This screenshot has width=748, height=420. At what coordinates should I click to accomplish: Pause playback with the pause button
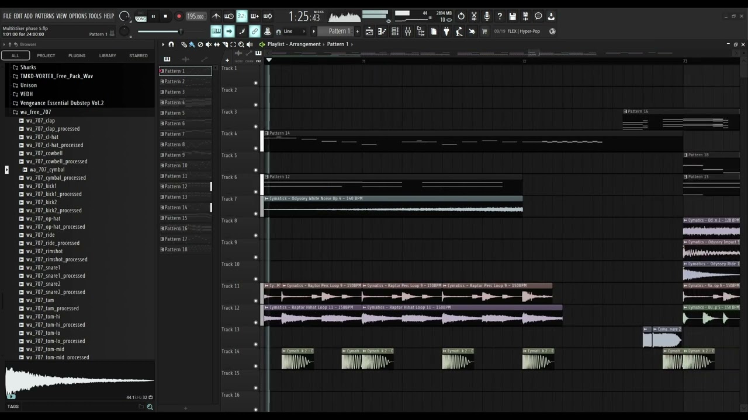[x=153, y=16]
